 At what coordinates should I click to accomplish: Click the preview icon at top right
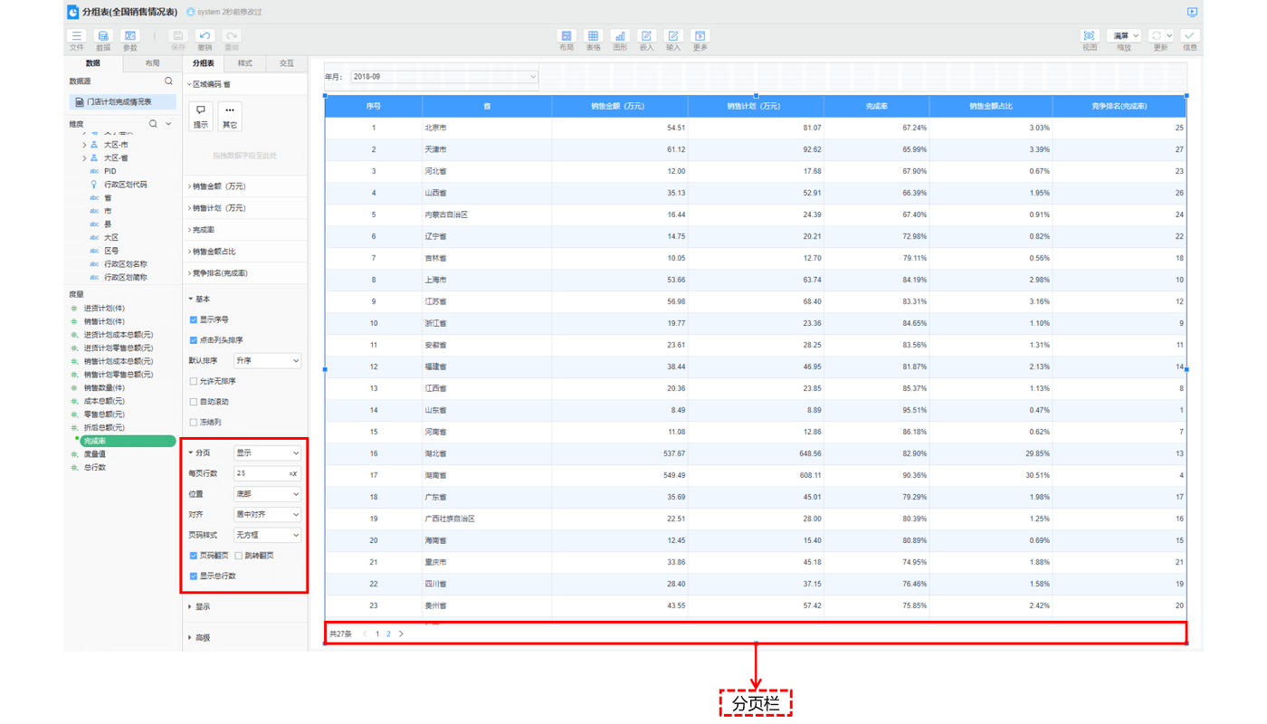pyautogui.click(x=1192, y=12)
